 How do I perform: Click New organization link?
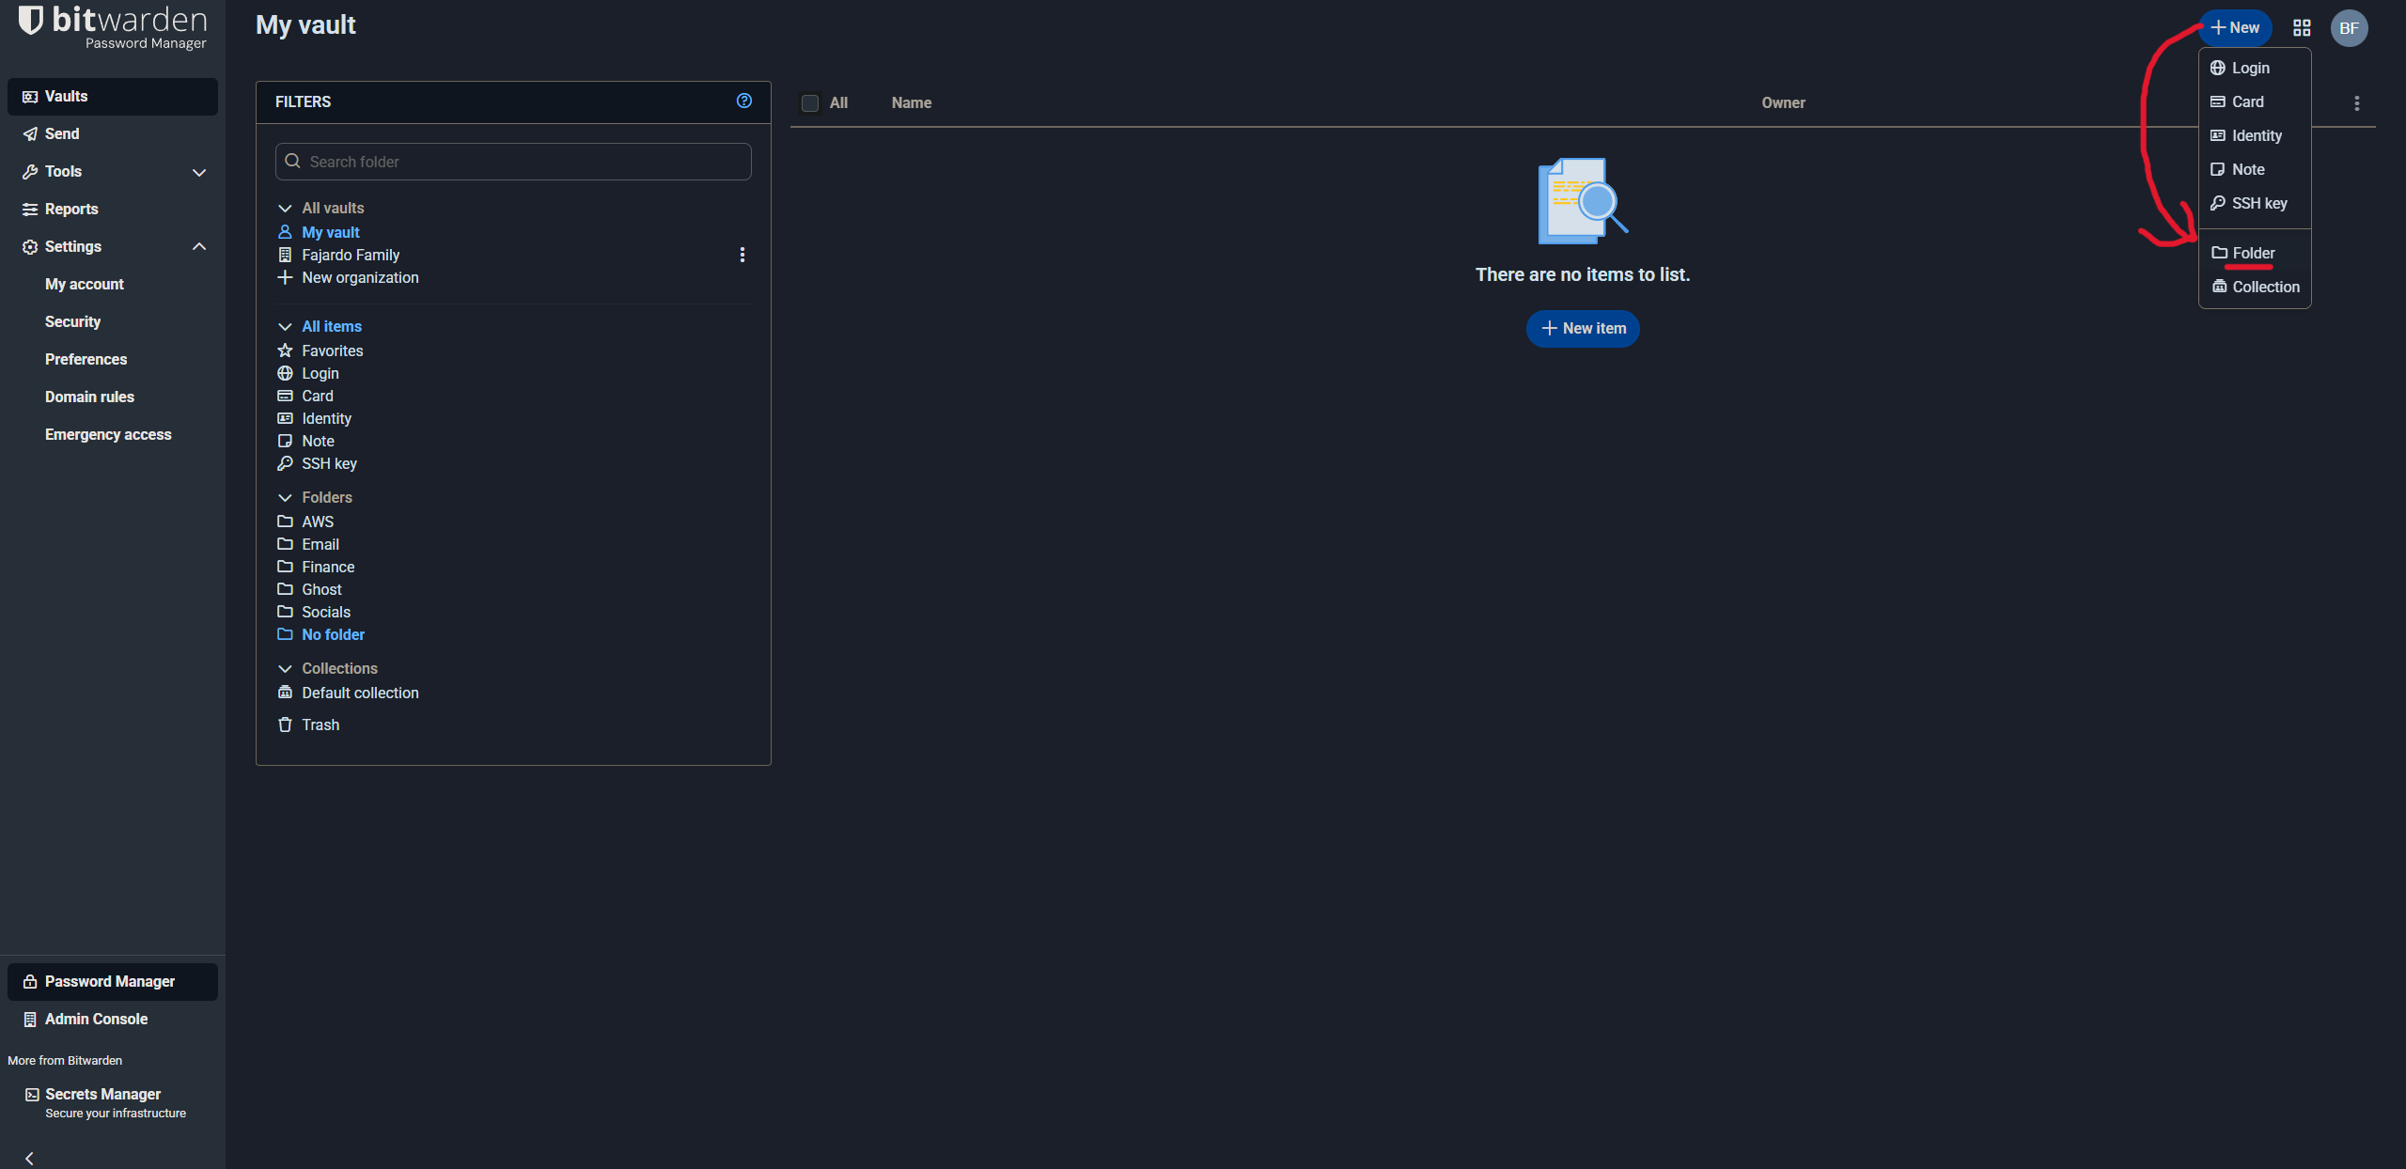[359, 277]
